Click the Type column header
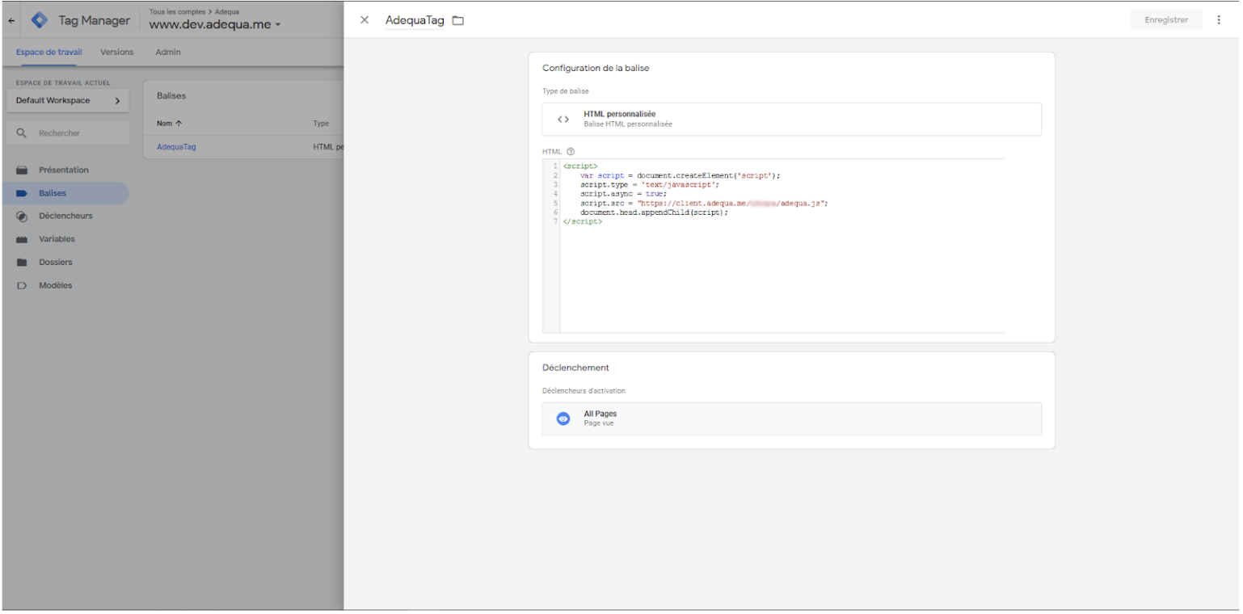This screenshot has width=1243, height=614. coord(321,124)
